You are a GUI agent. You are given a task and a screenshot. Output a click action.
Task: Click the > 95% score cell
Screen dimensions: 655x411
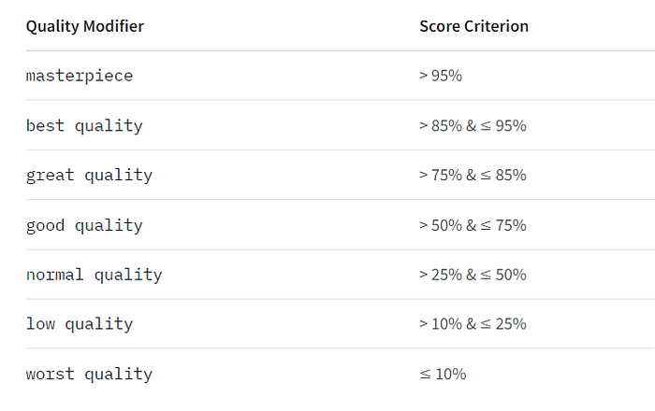441,76
